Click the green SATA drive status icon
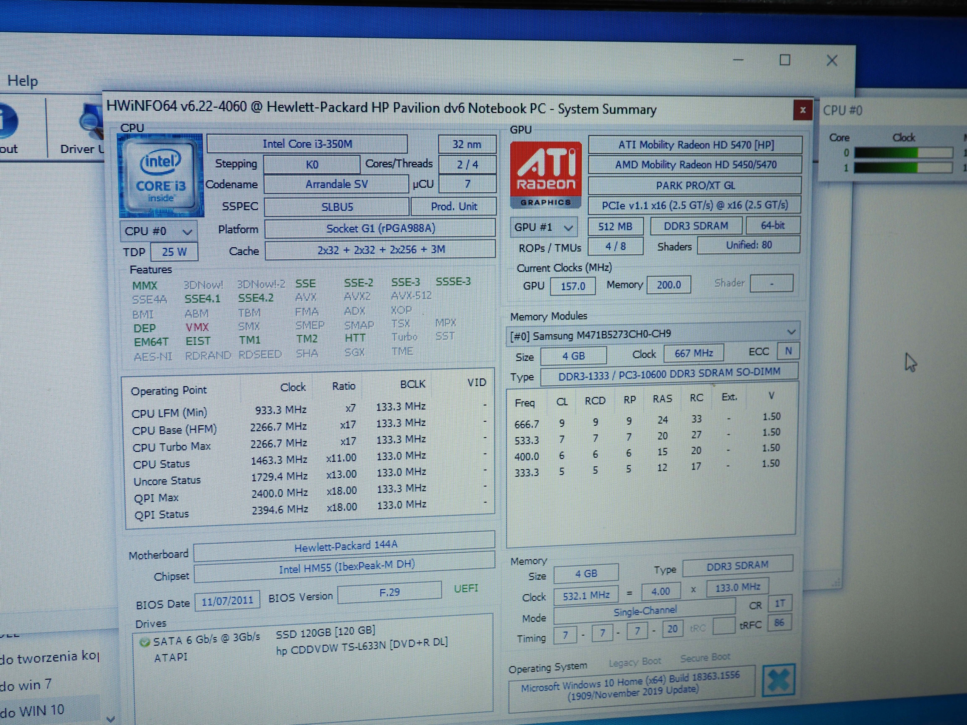This screenshot has height=725, width=967. (x=144, y=642)
